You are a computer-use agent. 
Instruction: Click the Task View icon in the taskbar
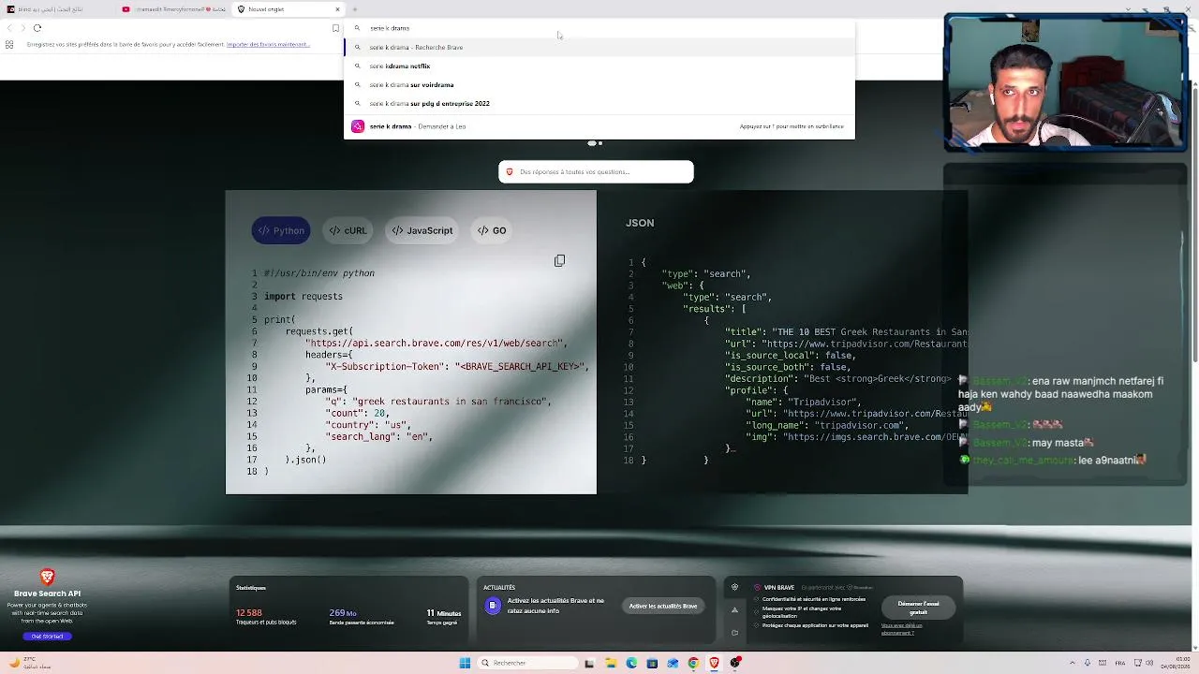coord(589,663)
